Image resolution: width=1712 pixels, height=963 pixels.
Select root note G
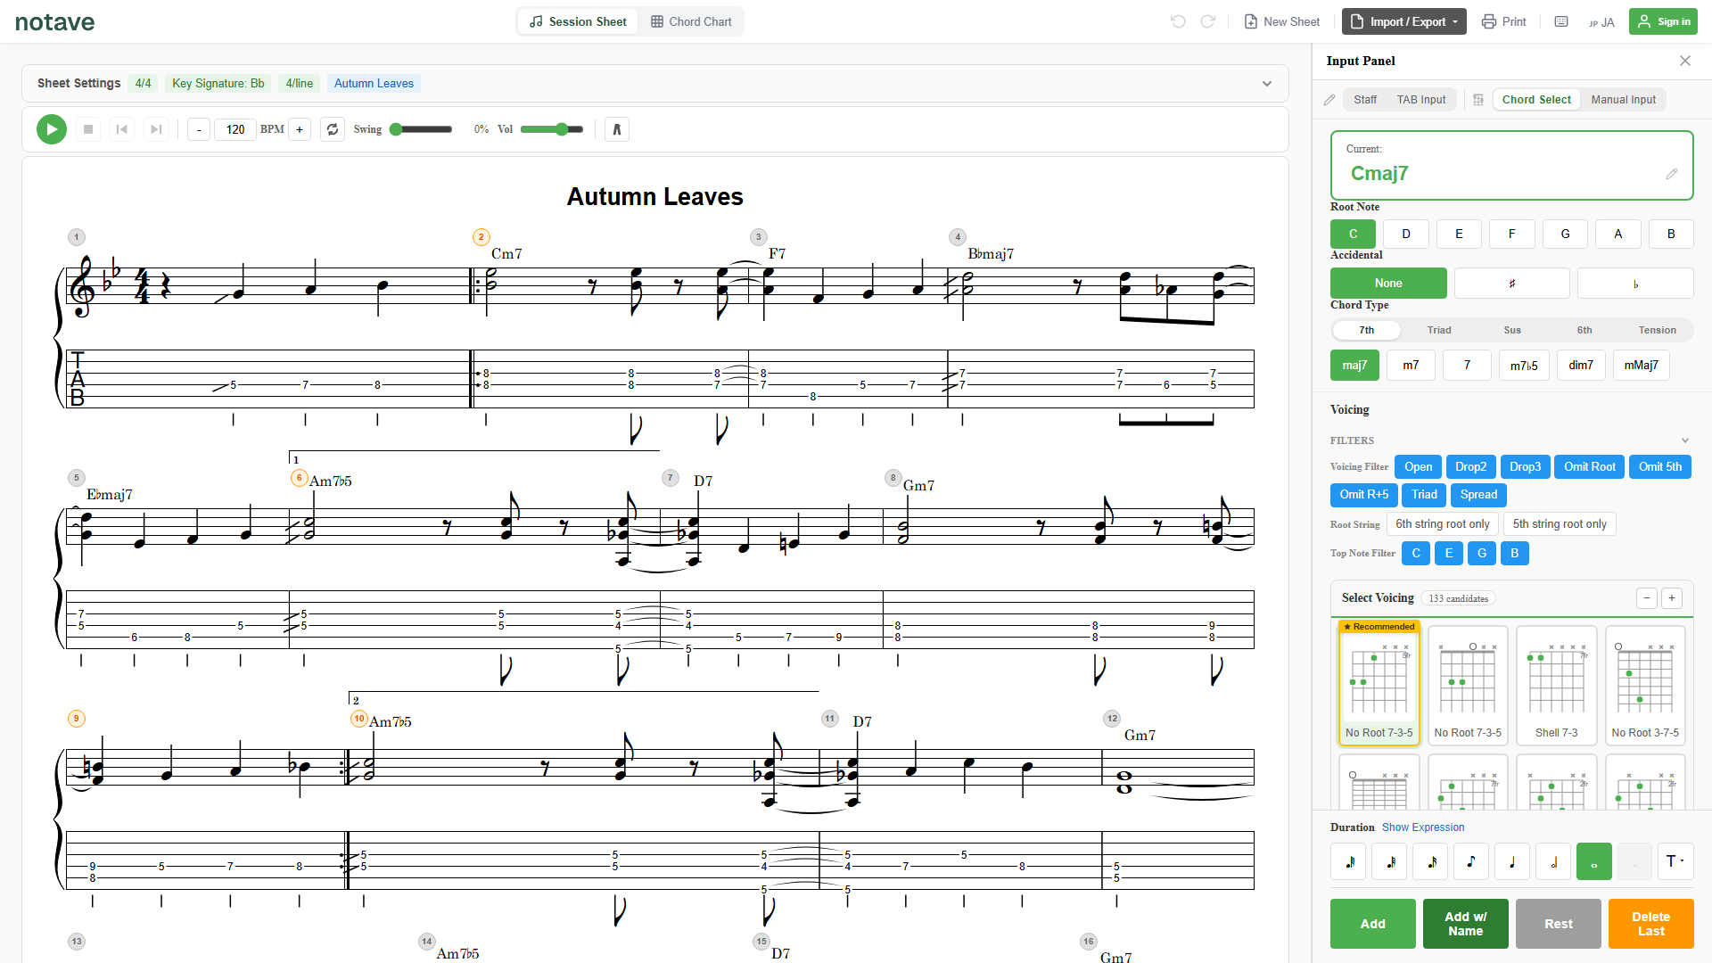click(1565, 235)
